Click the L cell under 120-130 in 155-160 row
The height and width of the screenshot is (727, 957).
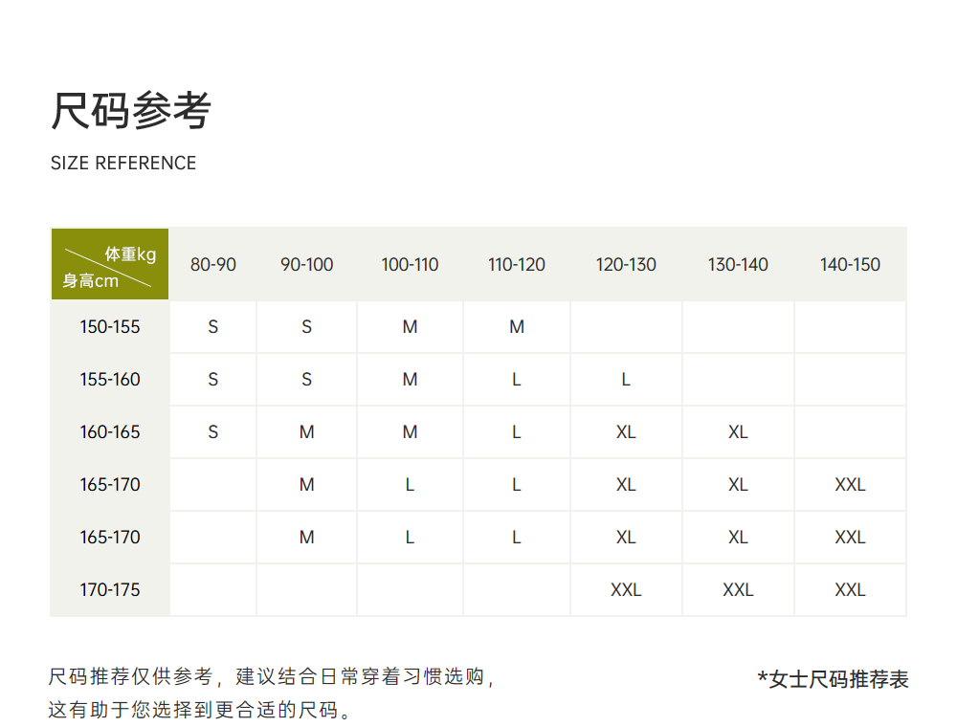pyautogui.click(x=626, y=380)
